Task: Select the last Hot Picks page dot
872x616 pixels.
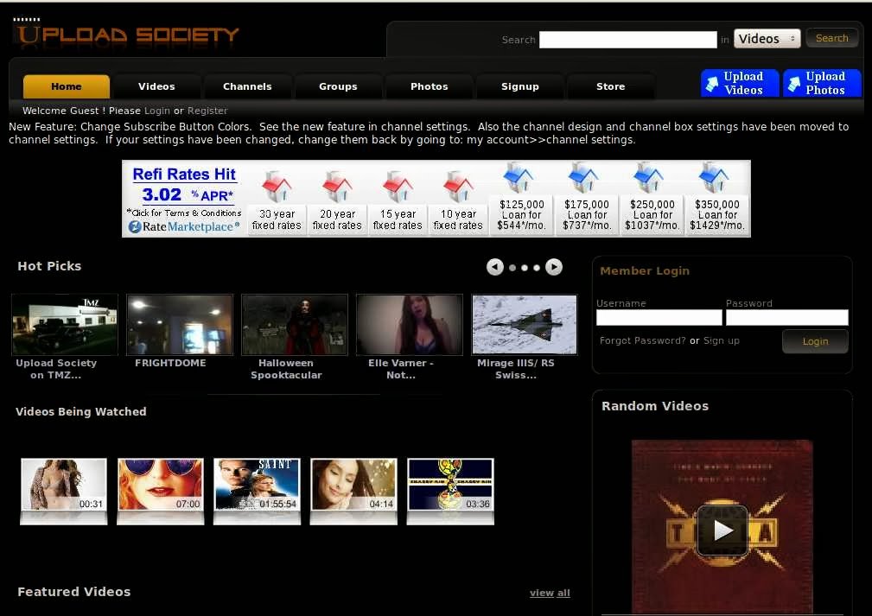Action: [x=537, y=268]
